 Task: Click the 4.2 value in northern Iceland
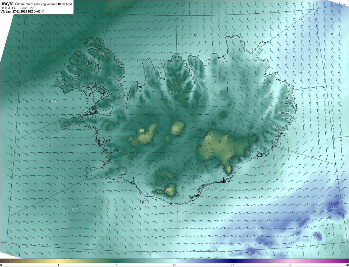[x=171, y=92]
